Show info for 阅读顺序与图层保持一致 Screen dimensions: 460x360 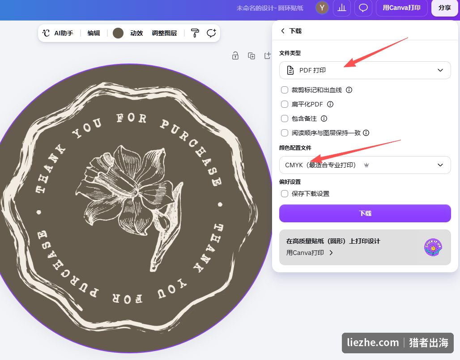click(366, 133)
